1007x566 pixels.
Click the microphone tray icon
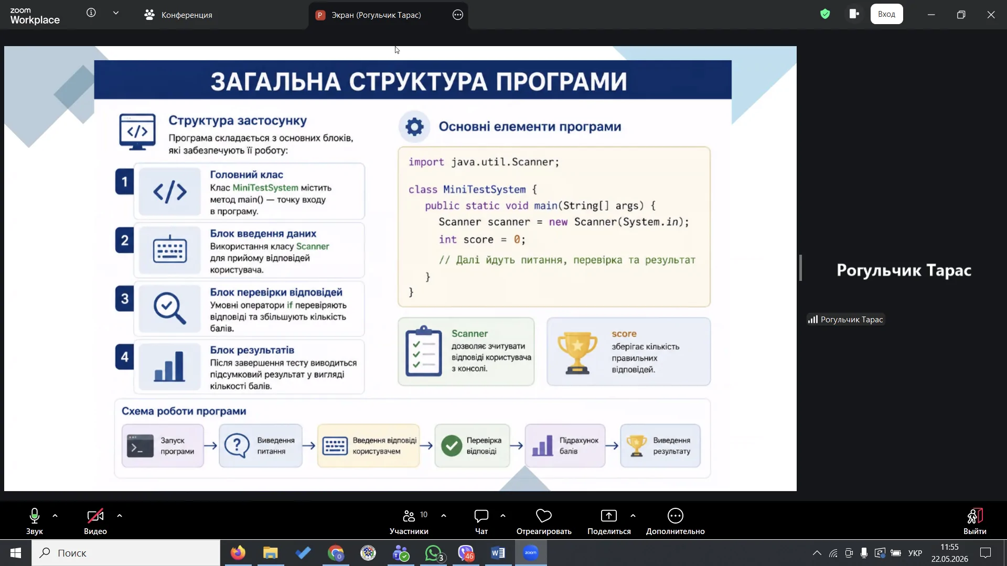(864, 553)
